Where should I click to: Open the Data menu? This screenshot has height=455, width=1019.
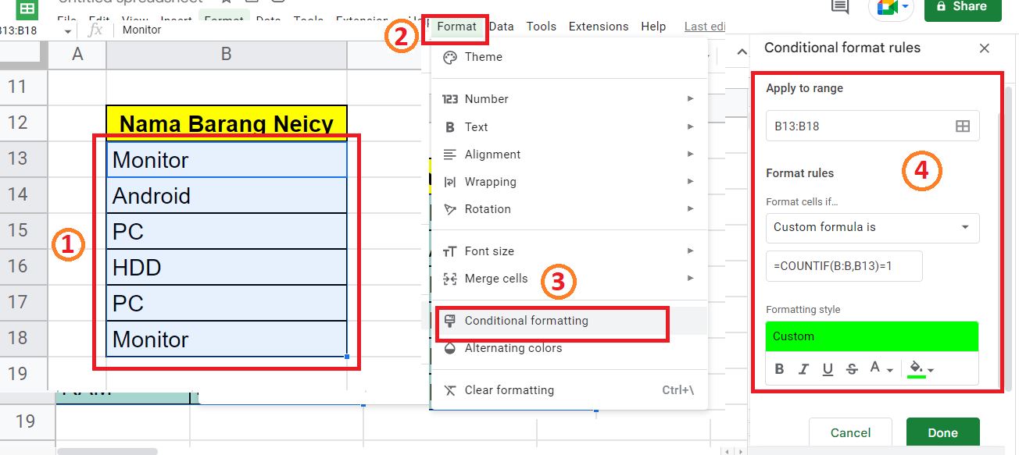pos(501,27)
